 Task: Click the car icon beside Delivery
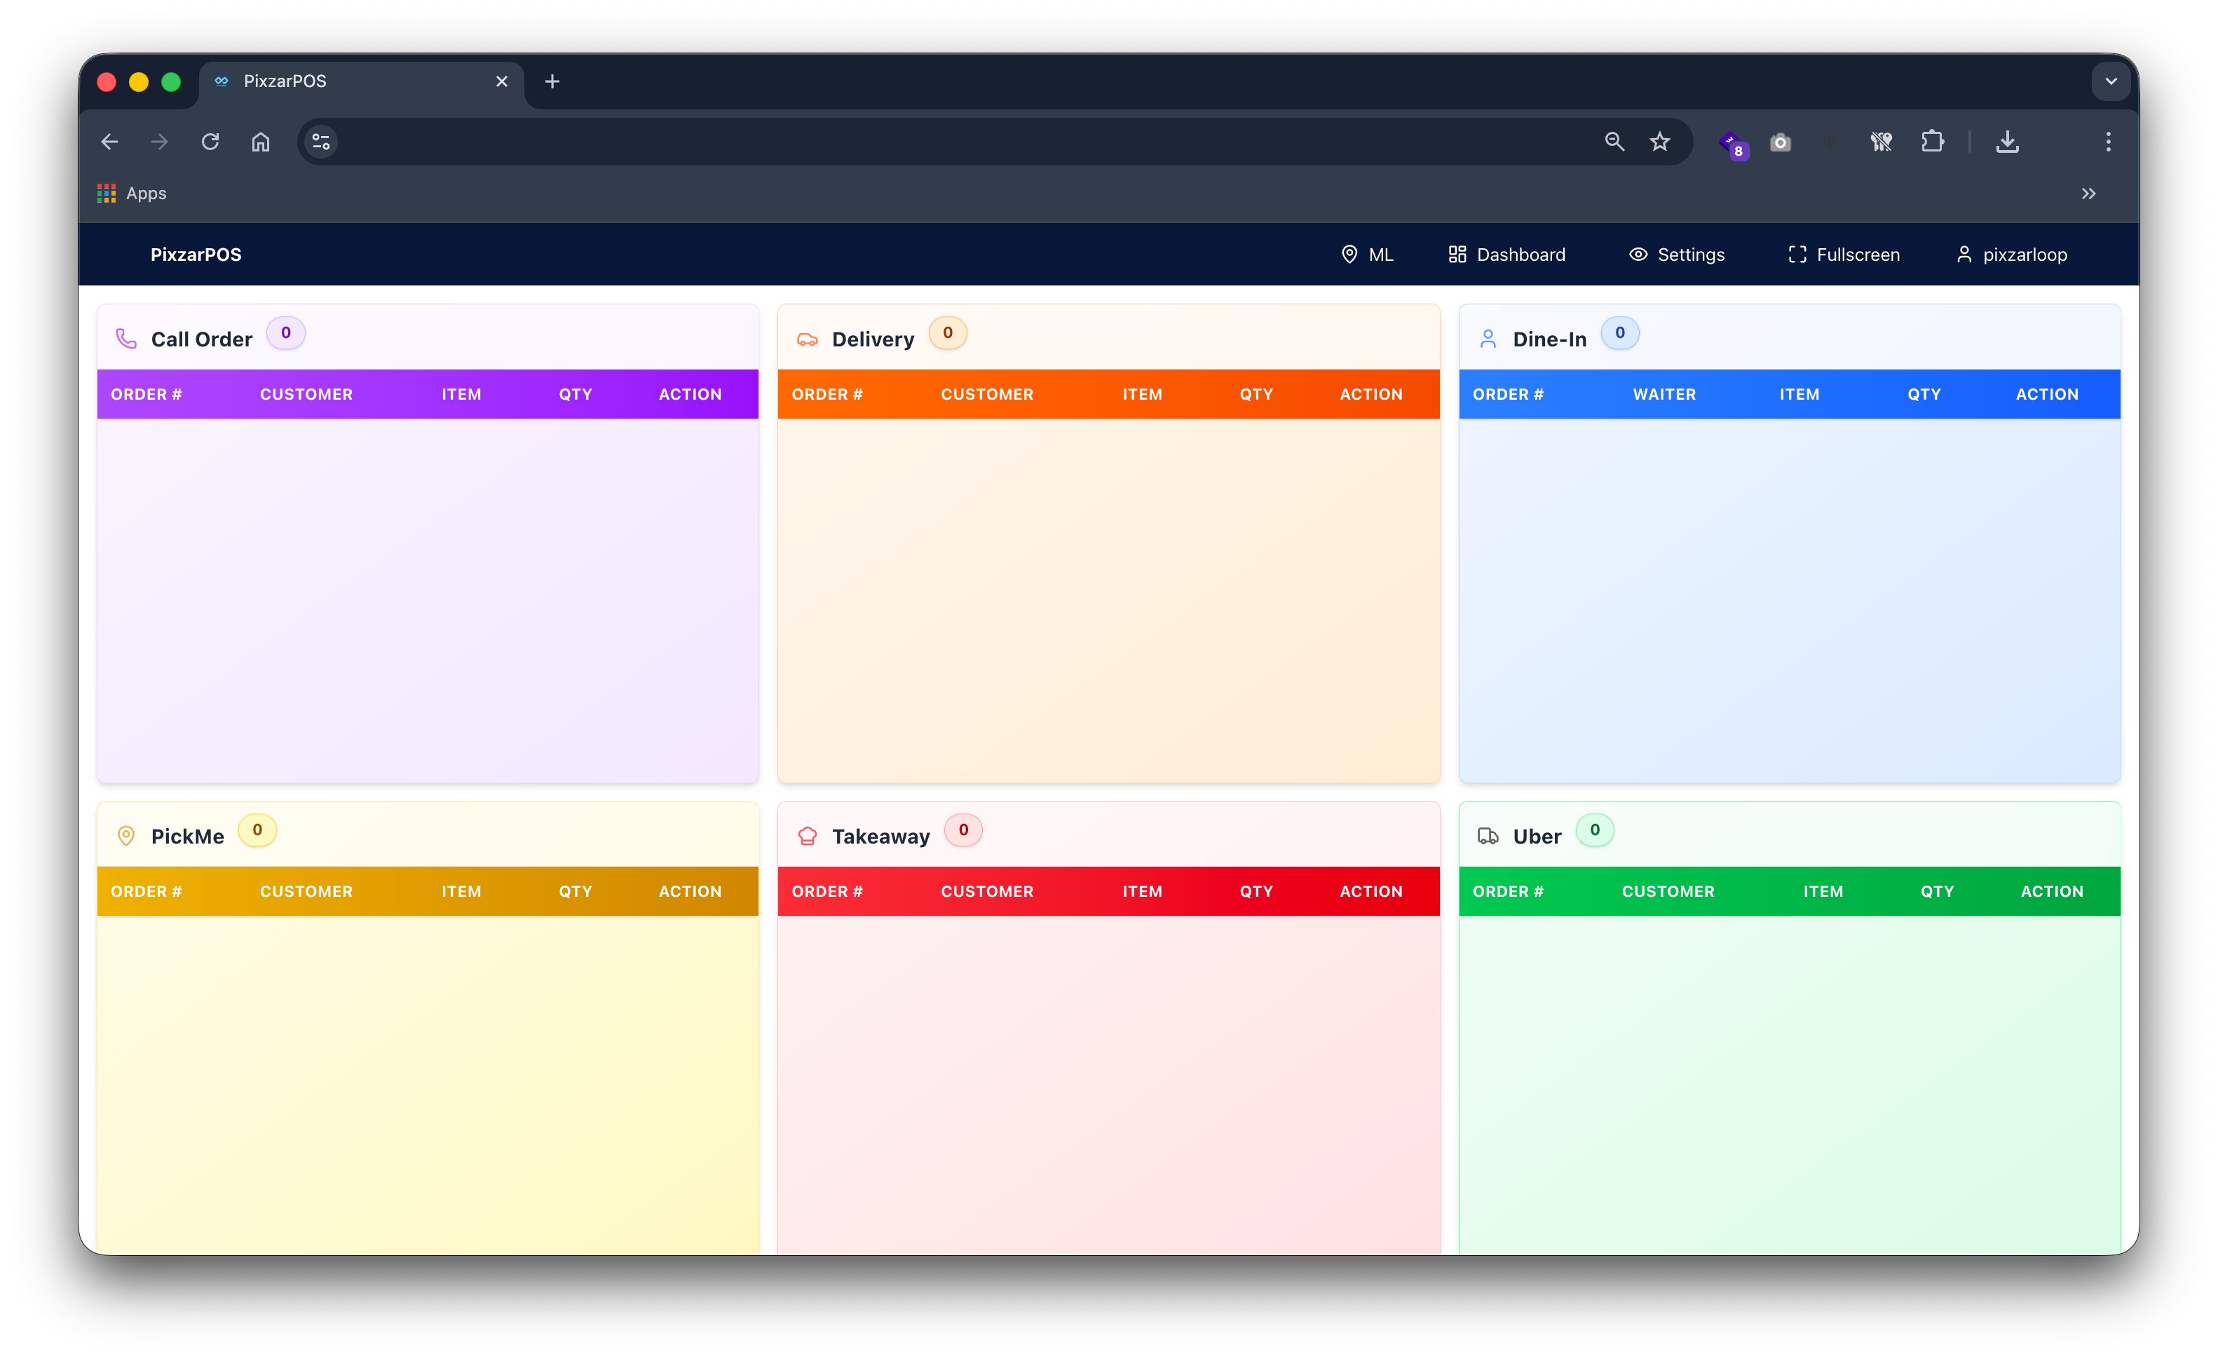[x=808, y=338]
